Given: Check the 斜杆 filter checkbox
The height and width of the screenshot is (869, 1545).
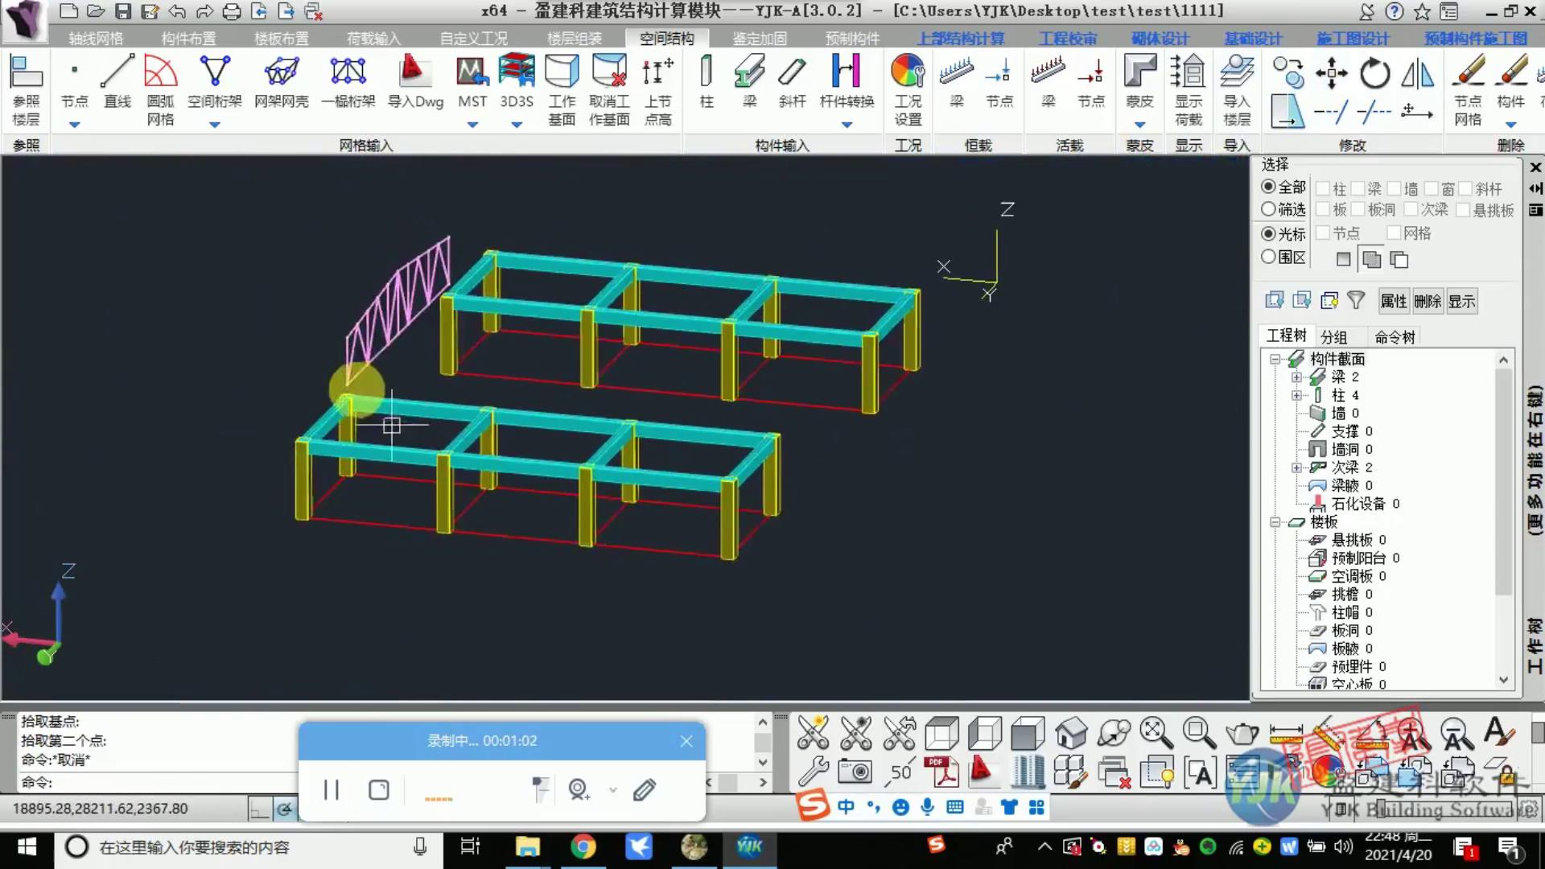Looking at the screenshot, I should point(1466,188).
